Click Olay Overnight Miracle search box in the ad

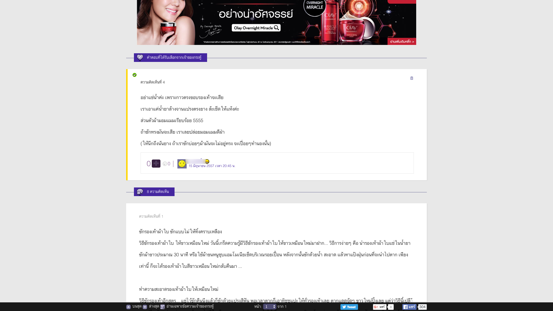pyautogui.click(x=256, y=28)
